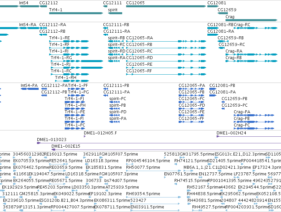This screenshot has width=281, height=212.
Task: Click the Crag-RC transcript label
Action: pyautogui.click(x=242, y=25)
